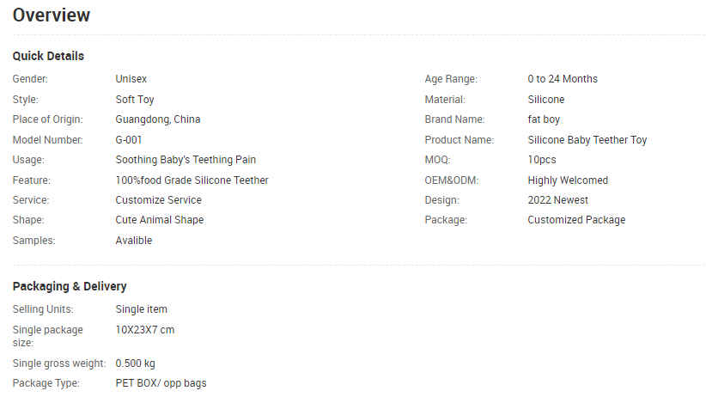The width and height of the screenshot is (706, 397).
Task: Click the 10pcs MOQ value
Action: click(x=540, y=160)
